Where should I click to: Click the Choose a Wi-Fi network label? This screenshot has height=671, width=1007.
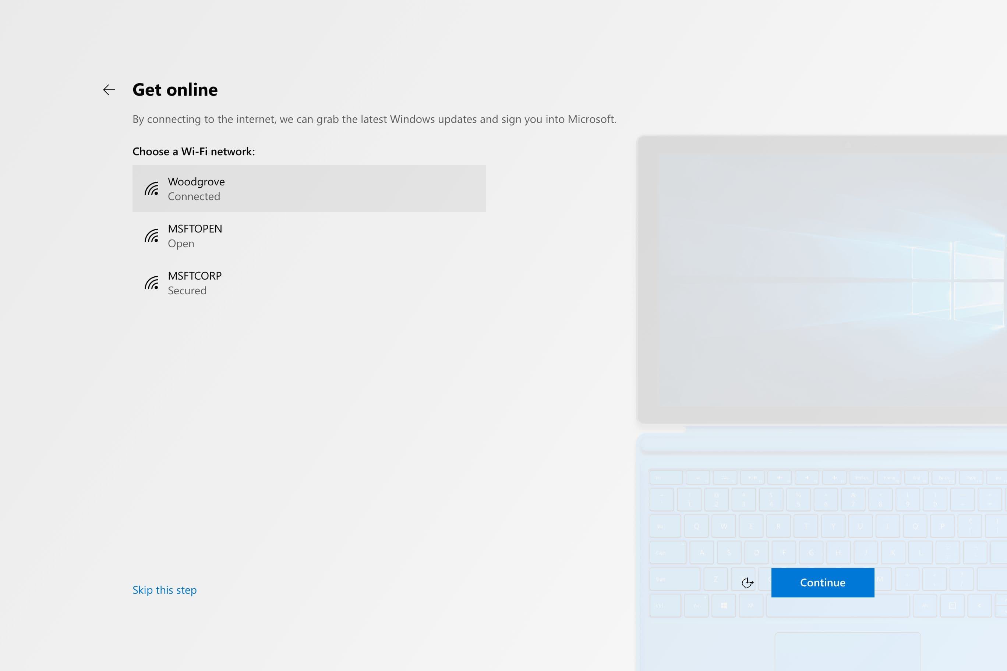(x=194, y=152)
